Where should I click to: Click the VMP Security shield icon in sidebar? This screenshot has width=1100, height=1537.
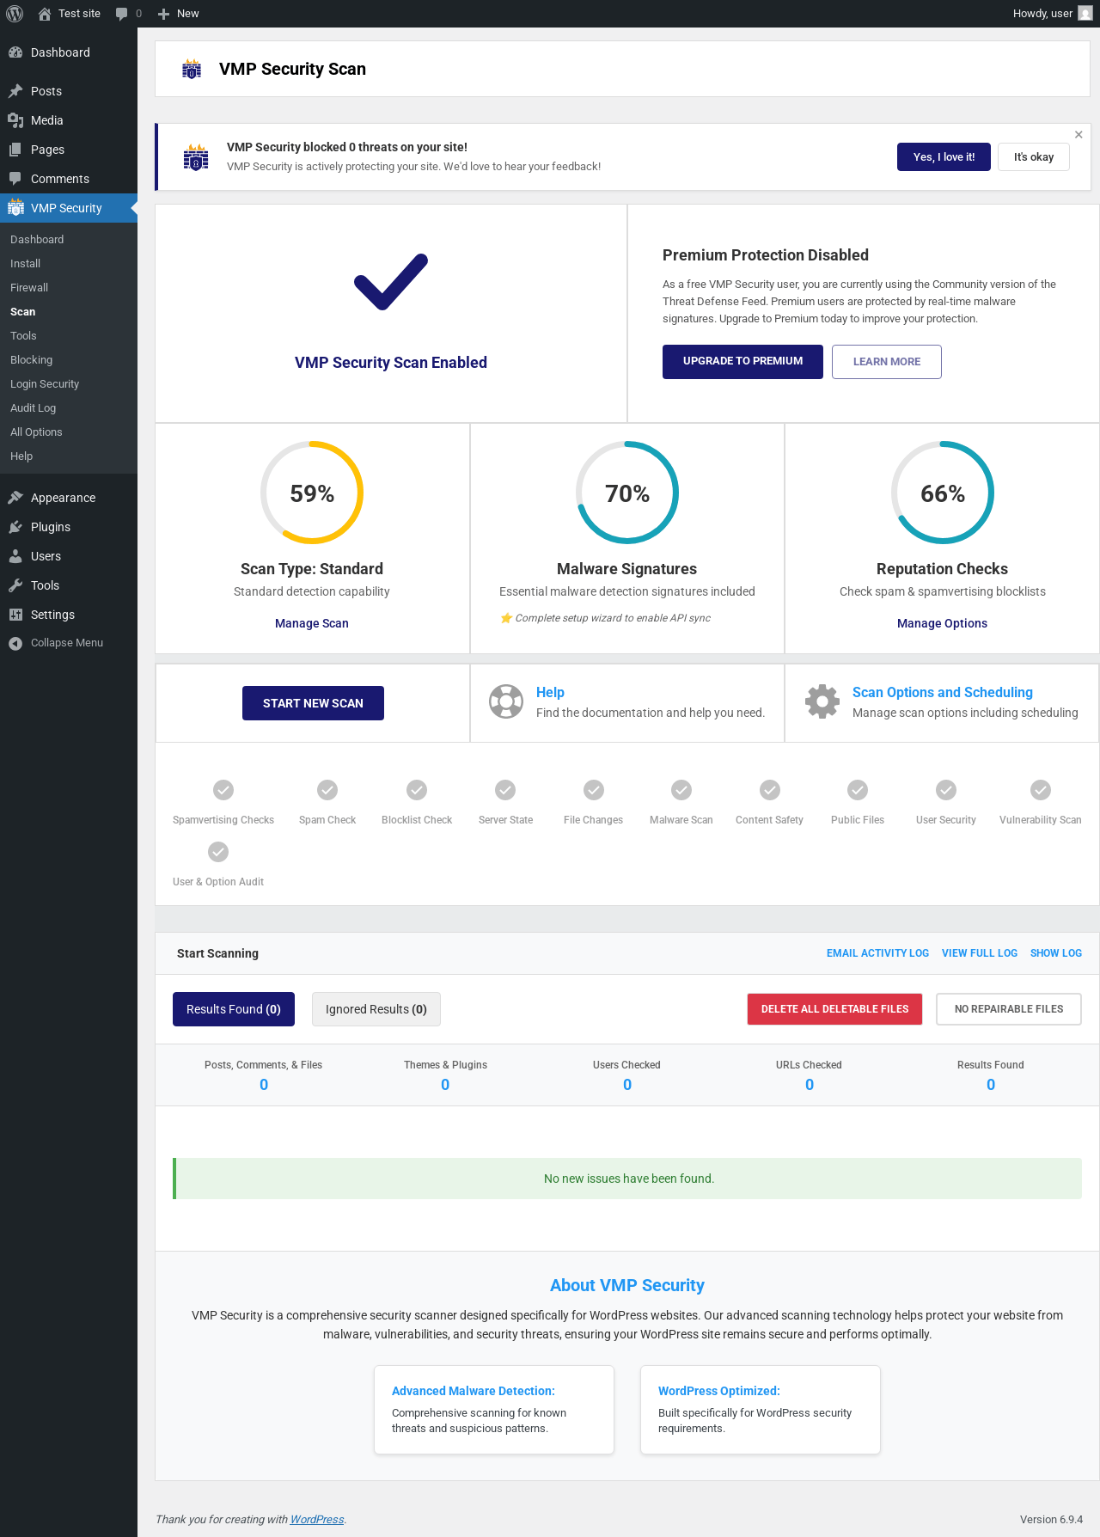coord(15,208)
